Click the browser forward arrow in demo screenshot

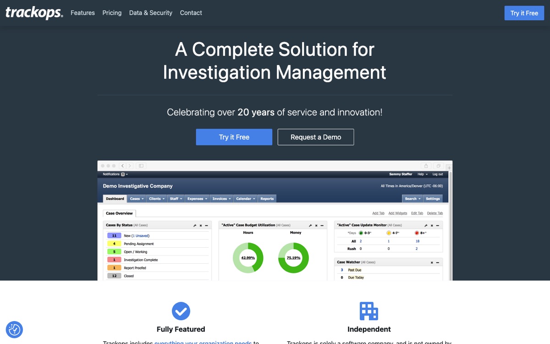click(130, 166)
